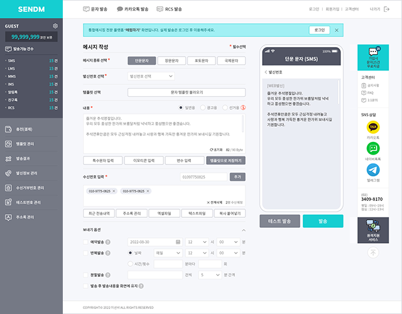Click the 테스트 발송 button
Viewport: 402px width, 314px height.
(280, 221)
